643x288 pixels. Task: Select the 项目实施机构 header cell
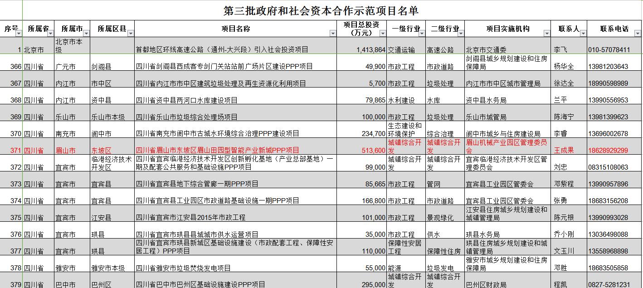click(x=508, y=29)
